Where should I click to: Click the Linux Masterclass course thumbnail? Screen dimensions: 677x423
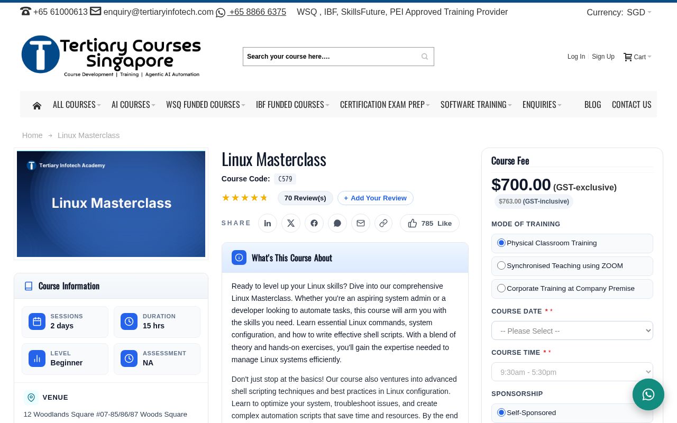[x=111, y=204]
